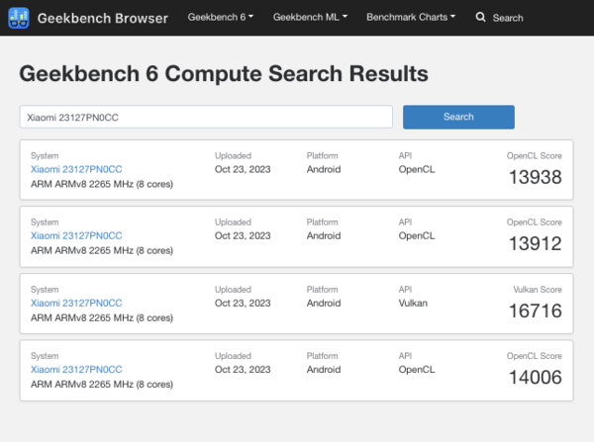Open the Geekbench 6 dropdown menu
Screen dimensions: 594x442
click(220, 18)
